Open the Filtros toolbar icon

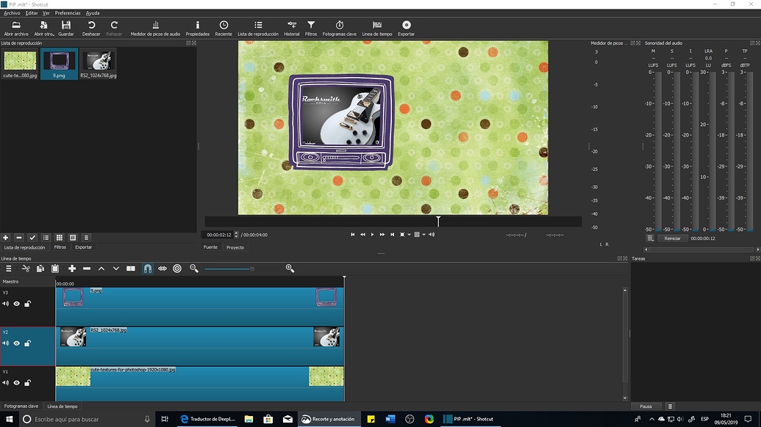(x=311, y=28)
